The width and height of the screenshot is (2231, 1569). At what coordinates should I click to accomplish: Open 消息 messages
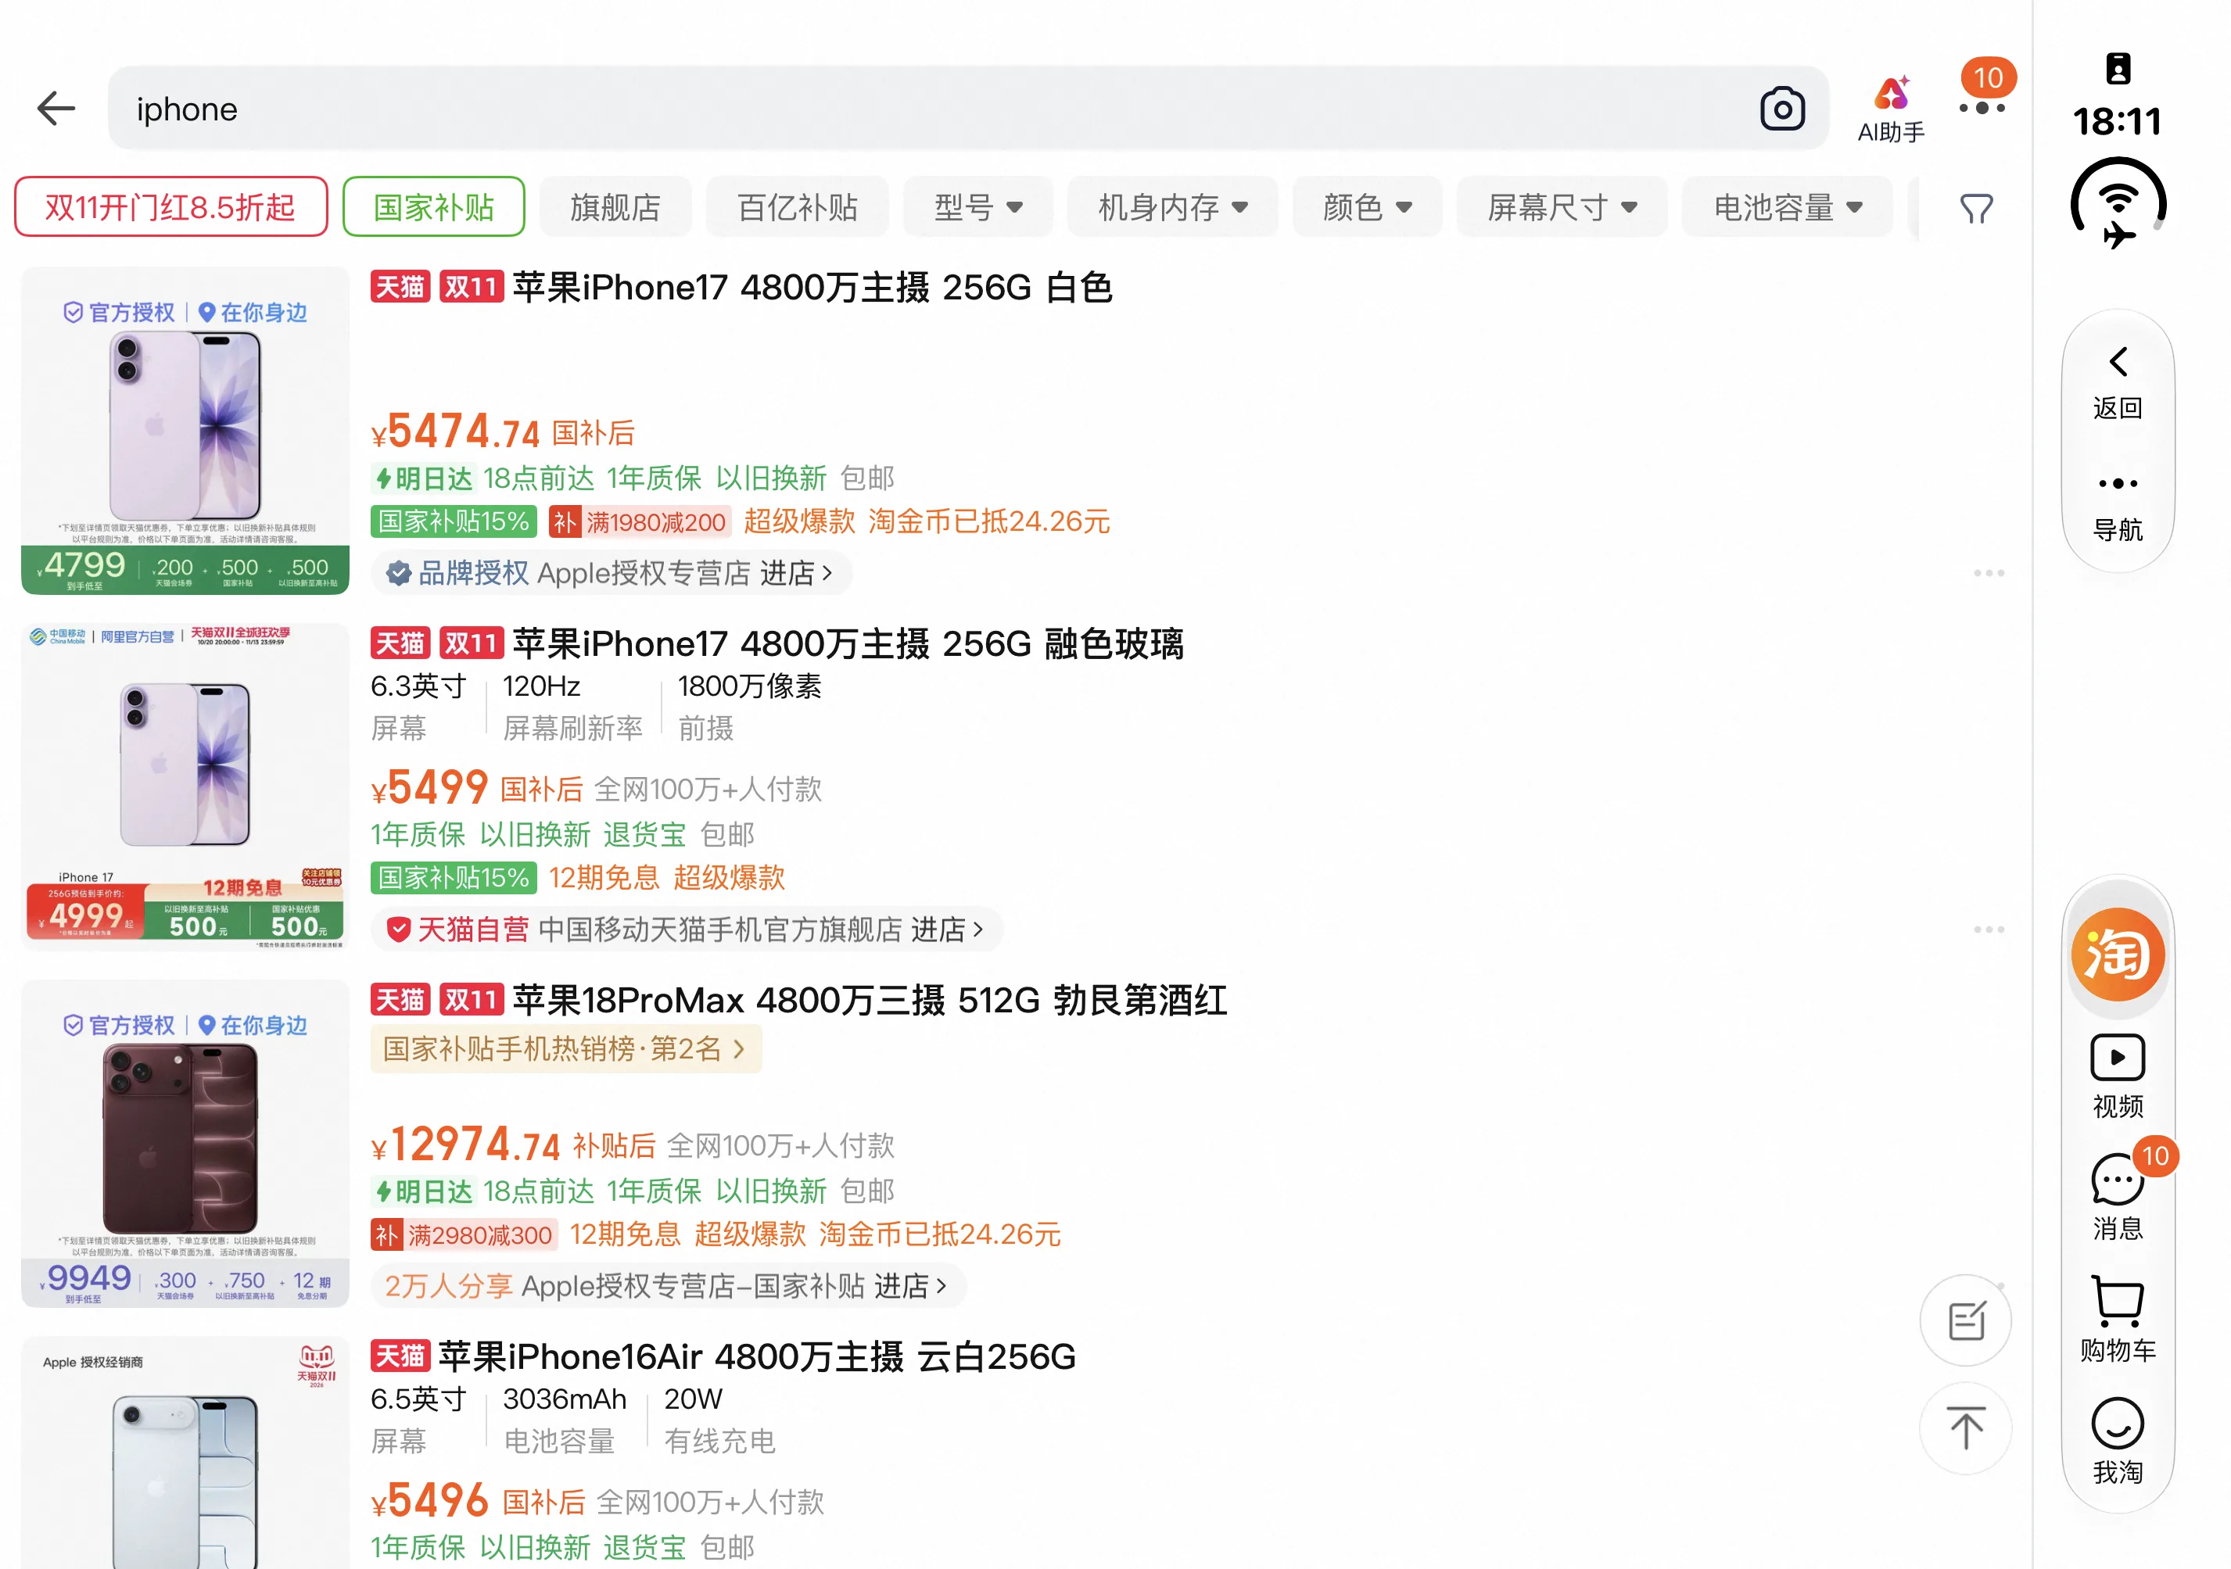click(x=2118, y=1197)
